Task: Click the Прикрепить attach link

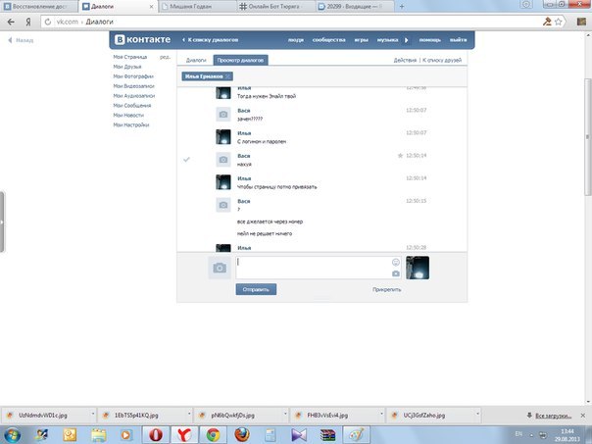Action: (x=386, y=289)
